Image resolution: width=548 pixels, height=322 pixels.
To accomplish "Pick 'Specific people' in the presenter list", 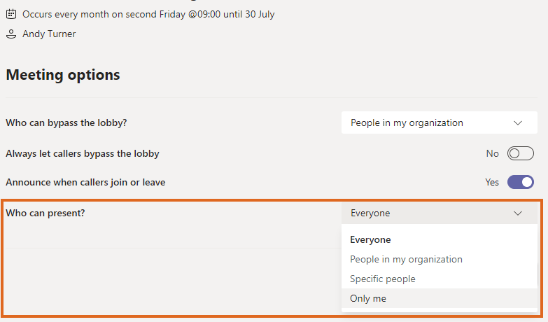I will pos(382,279).
